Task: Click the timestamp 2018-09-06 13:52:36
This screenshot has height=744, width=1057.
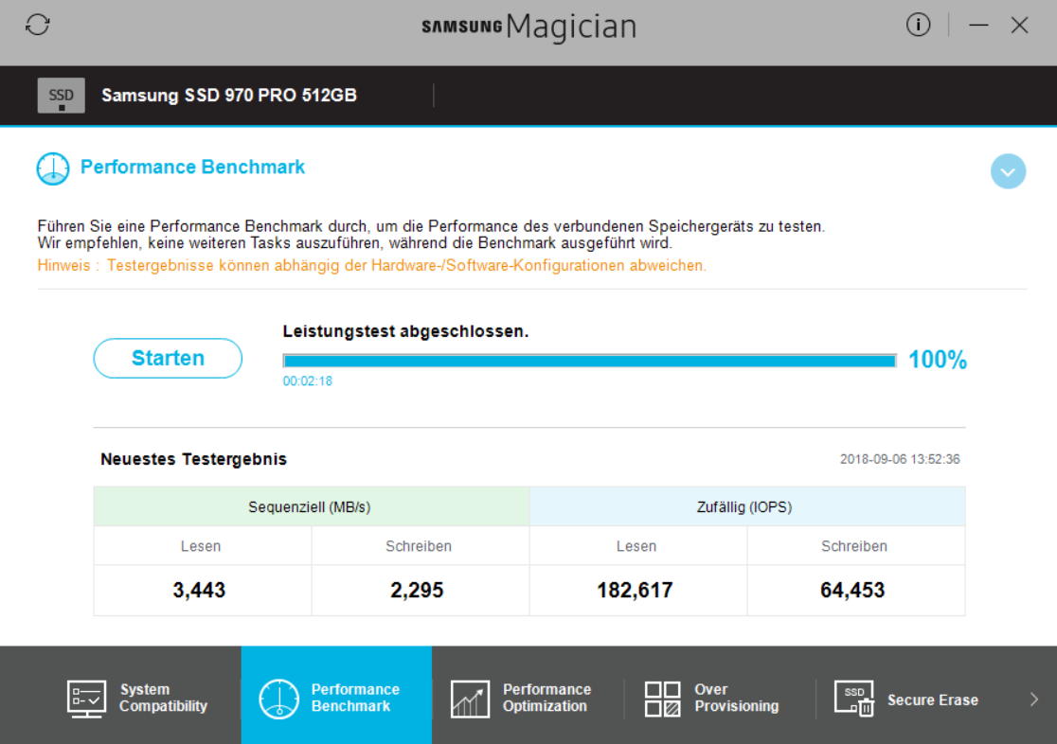Action: pos(900,459)
